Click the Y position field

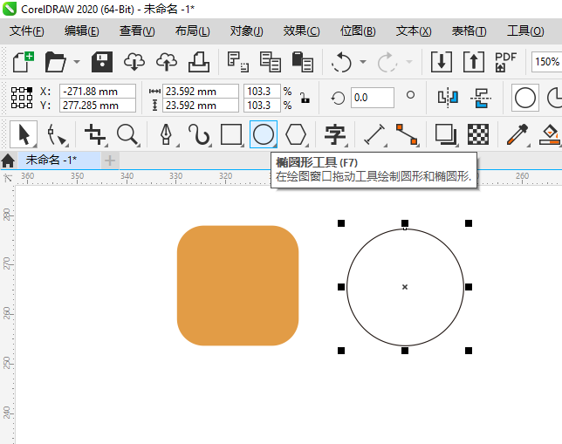coord(98,106)
